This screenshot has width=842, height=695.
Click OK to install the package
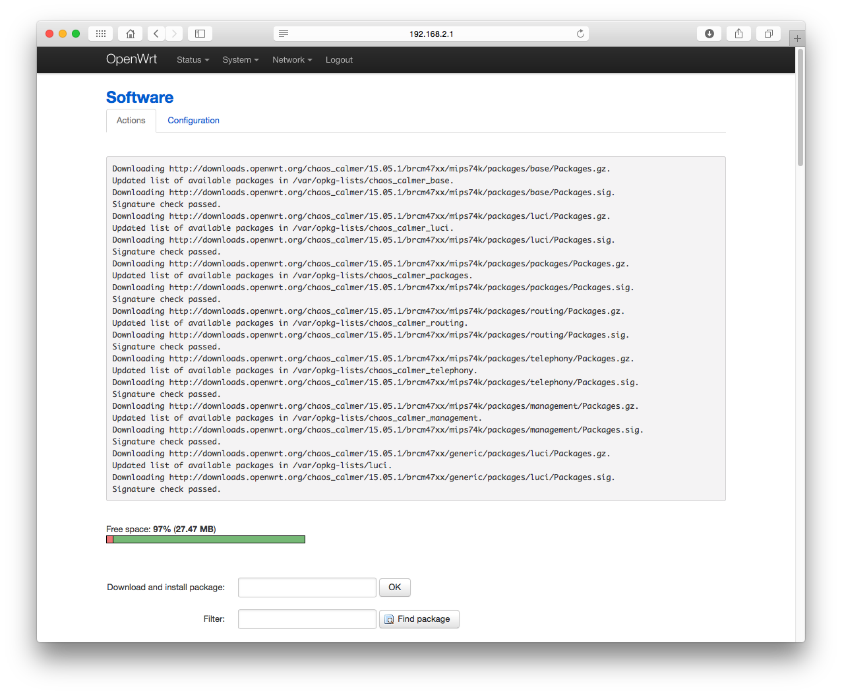tap(395, 588)
